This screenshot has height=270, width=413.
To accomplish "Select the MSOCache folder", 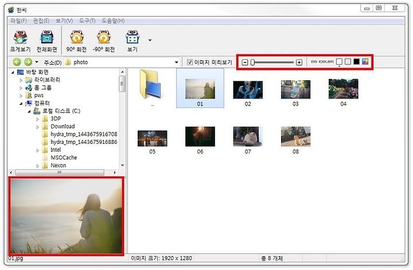I will tap(64, 158).
